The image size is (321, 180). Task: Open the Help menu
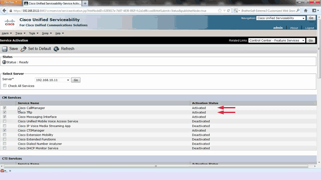[59, 33]
